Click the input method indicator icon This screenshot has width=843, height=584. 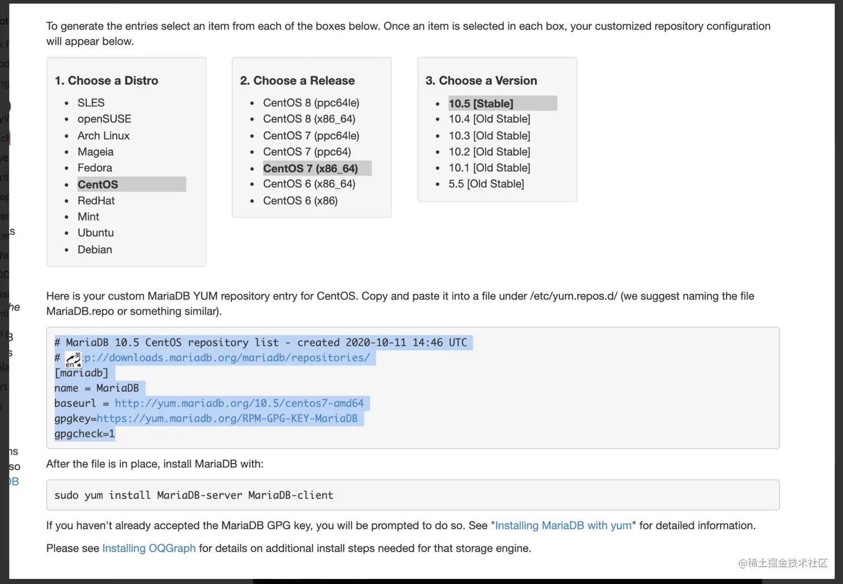(73, 360)
